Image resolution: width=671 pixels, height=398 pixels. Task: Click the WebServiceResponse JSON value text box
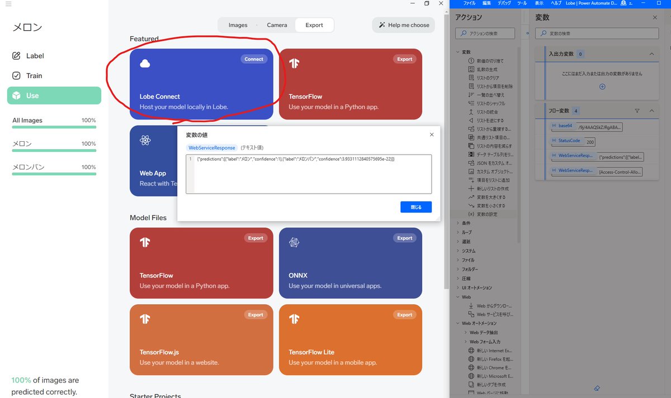(309, 174)
